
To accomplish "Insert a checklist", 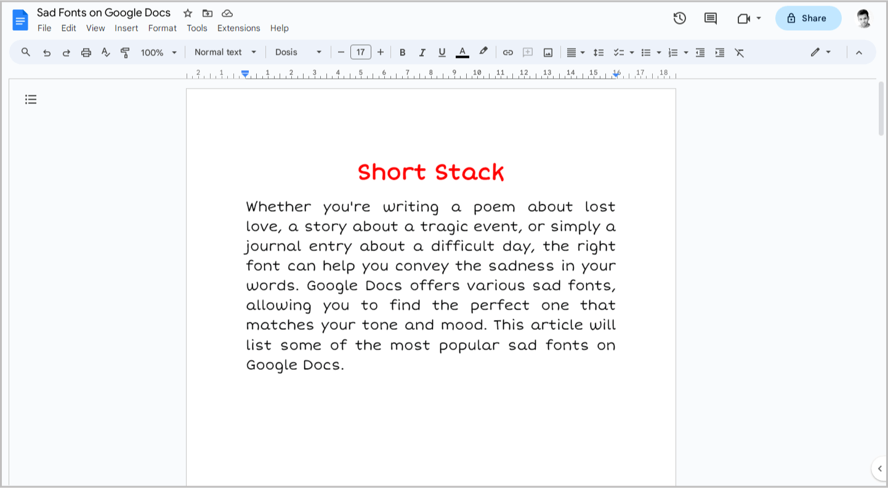I will tap(619, 53).
